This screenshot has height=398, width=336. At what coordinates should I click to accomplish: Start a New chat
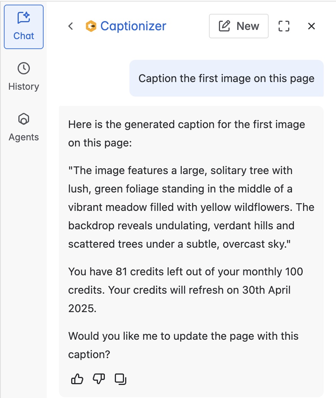(238, 26)
